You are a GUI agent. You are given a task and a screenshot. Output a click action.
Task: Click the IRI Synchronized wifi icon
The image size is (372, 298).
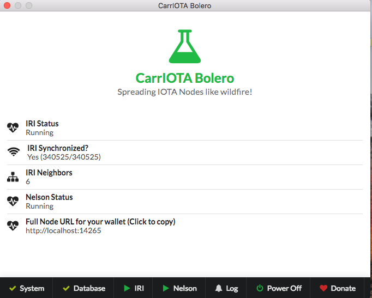(14, 151)
